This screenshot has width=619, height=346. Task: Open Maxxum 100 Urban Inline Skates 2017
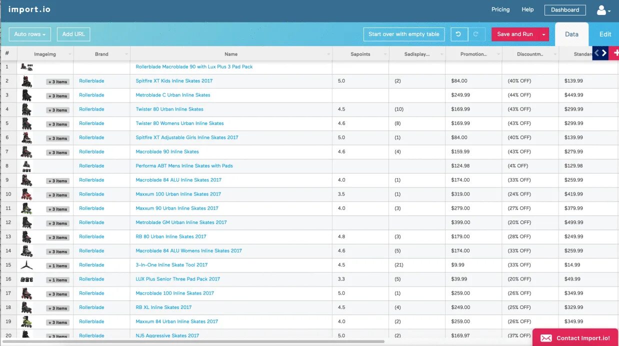coord(178,194)
